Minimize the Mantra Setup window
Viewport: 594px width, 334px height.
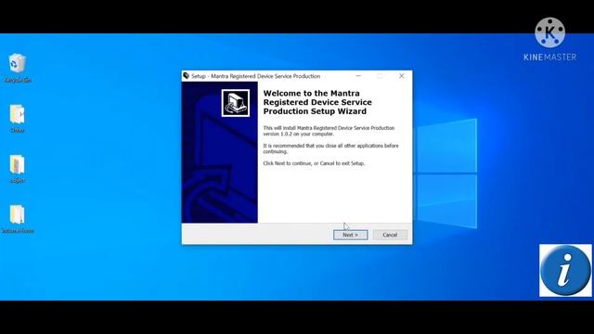tap(359, 76)
